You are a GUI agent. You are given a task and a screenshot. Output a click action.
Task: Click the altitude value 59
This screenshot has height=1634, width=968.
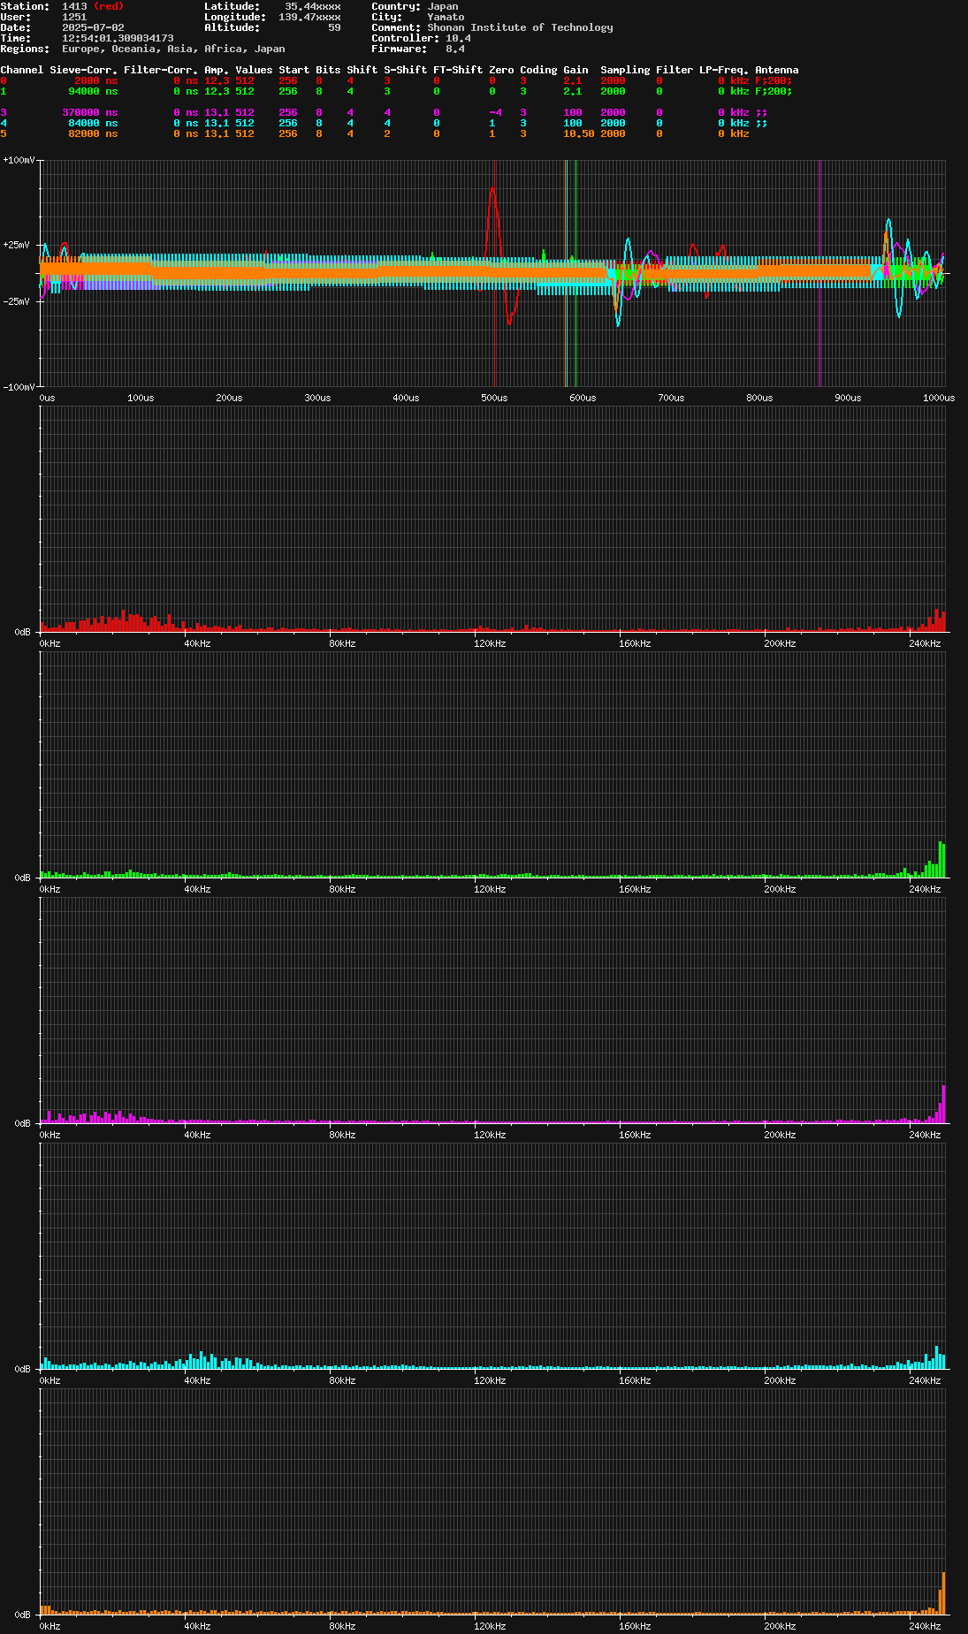pyautogui.click(x=334, y=27)
